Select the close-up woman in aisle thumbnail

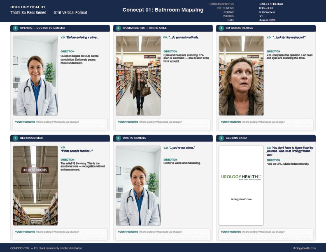click(x=241, y=76)
